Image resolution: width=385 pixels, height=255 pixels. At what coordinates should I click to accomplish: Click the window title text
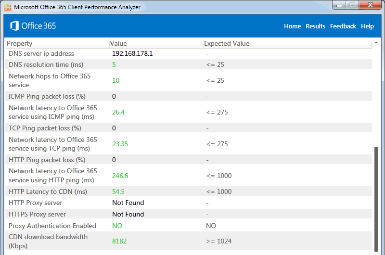[77, 7]
